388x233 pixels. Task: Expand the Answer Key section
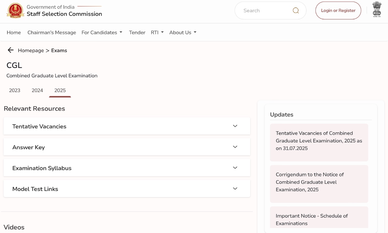click(127, 147)
